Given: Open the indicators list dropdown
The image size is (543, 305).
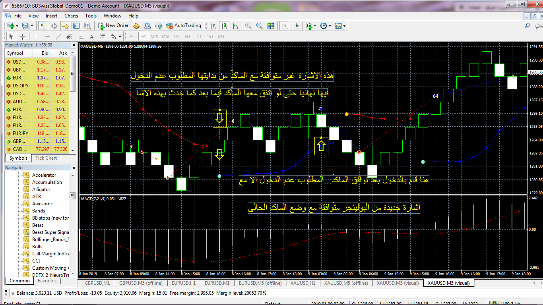Looking at the screenshot, I should click(311, 26).
